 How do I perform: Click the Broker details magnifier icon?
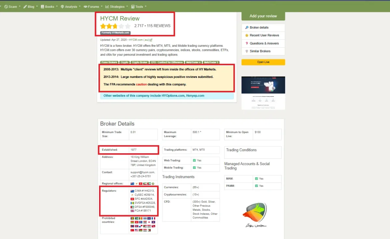[x=247, y=28]
